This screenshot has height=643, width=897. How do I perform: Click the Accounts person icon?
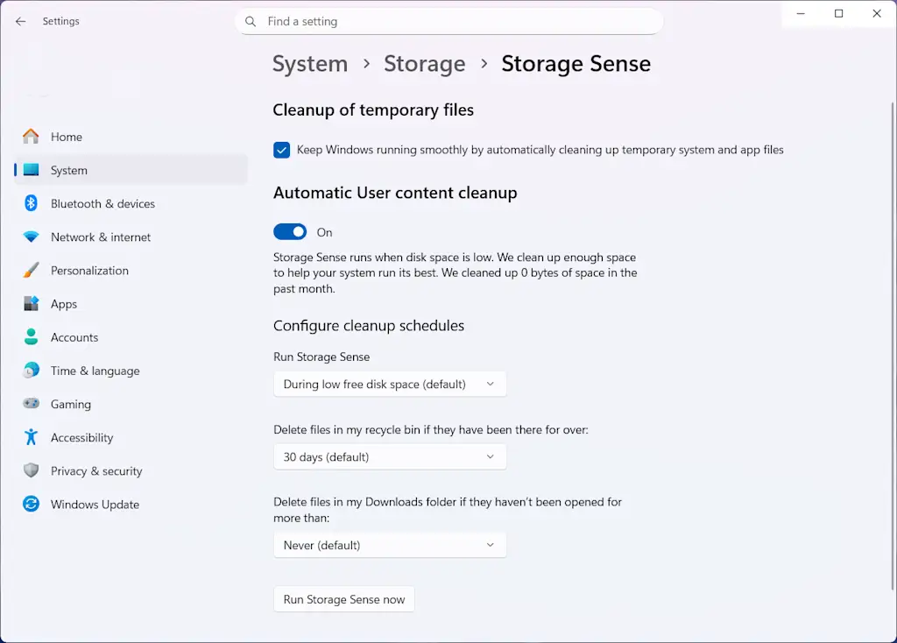(x=32, y=337)
